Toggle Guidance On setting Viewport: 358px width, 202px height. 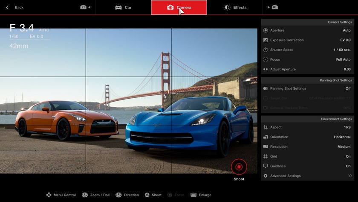coord(348,166)
